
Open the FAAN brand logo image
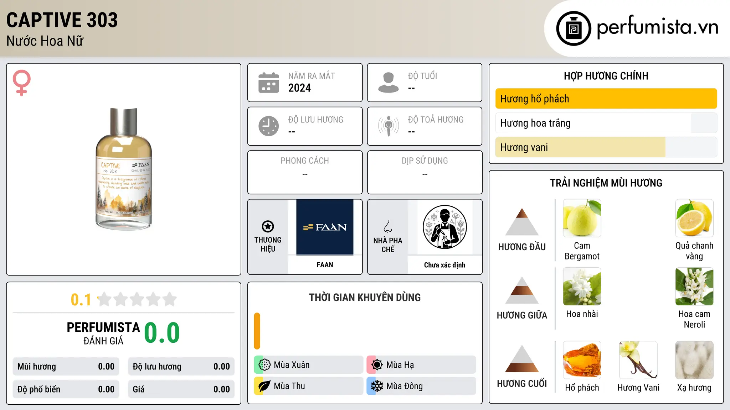coord(325,227)
